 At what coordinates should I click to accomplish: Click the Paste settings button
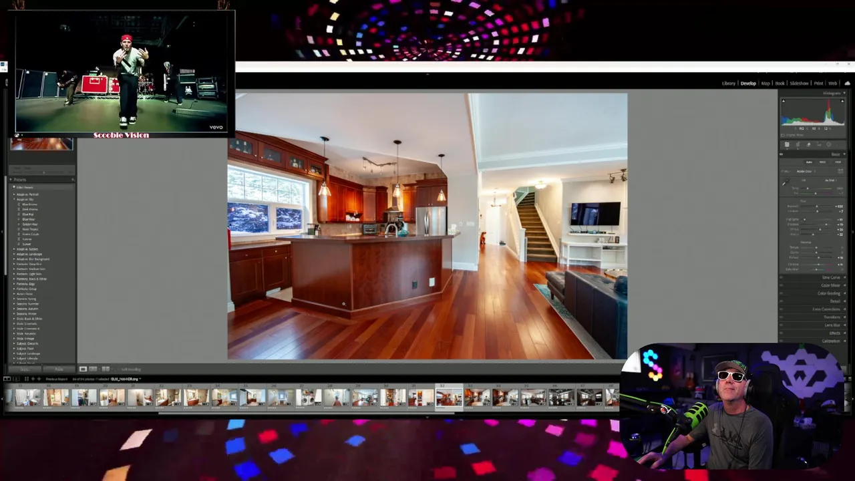[x=59, y=369]
